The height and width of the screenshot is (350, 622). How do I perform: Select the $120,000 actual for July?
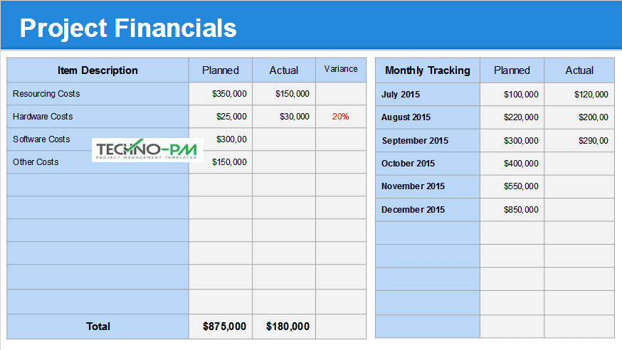591,95
